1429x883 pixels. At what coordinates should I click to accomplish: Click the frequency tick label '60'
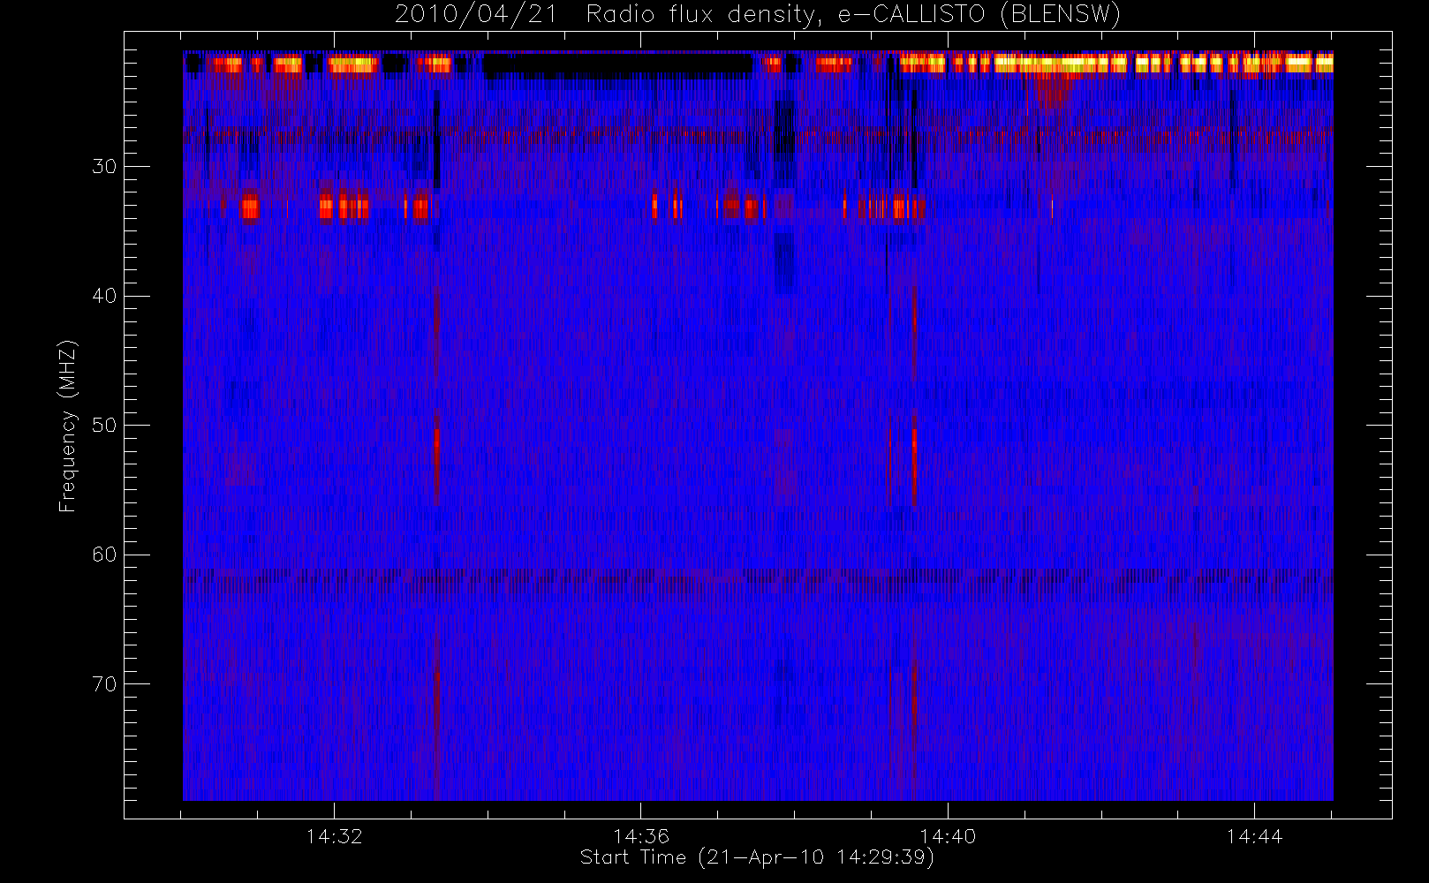tap(104, 555)
